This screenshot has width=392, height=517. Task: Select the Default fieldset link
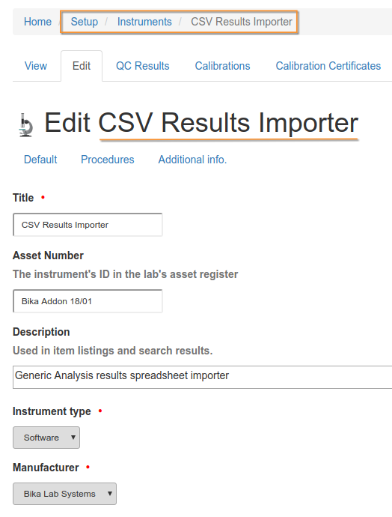click(40, 160)
